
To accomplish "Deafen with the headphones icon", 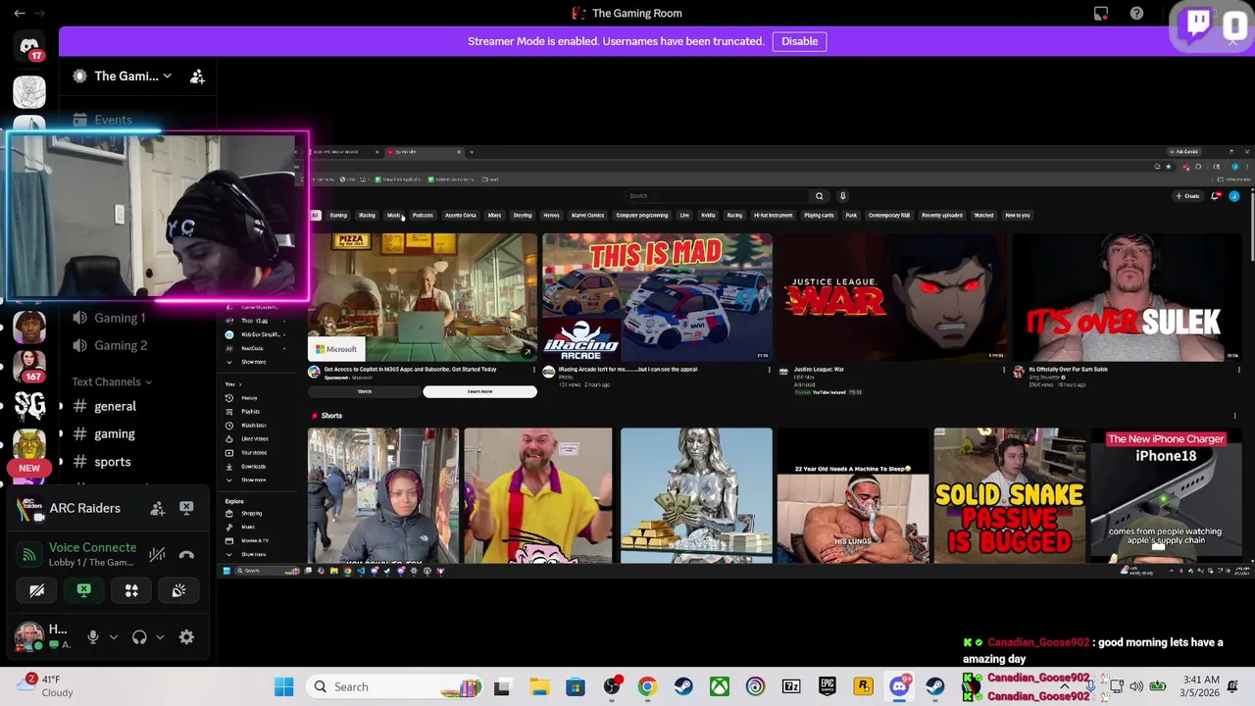I will click(139, 637).
